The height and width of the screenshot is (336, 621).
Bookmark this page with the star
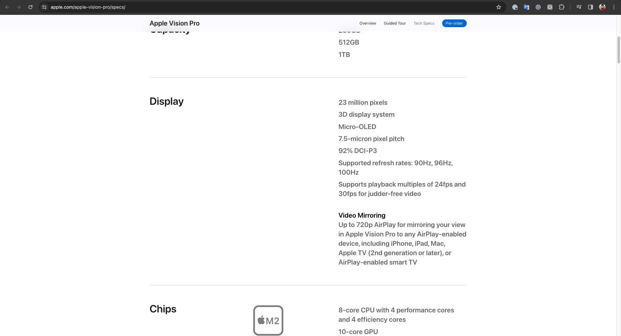coord(499,7)
